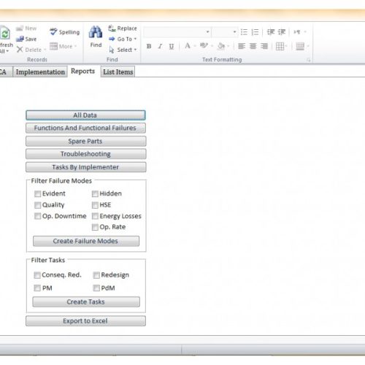The width and height of the screenshot is (365, 365).
Task: Click the New record icon
Action: coord(20,28)
